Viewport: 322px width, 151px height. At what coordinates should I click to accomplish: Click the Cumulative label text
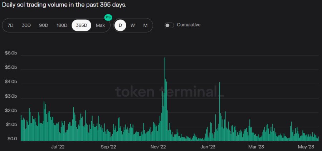(x=189, y=25)
